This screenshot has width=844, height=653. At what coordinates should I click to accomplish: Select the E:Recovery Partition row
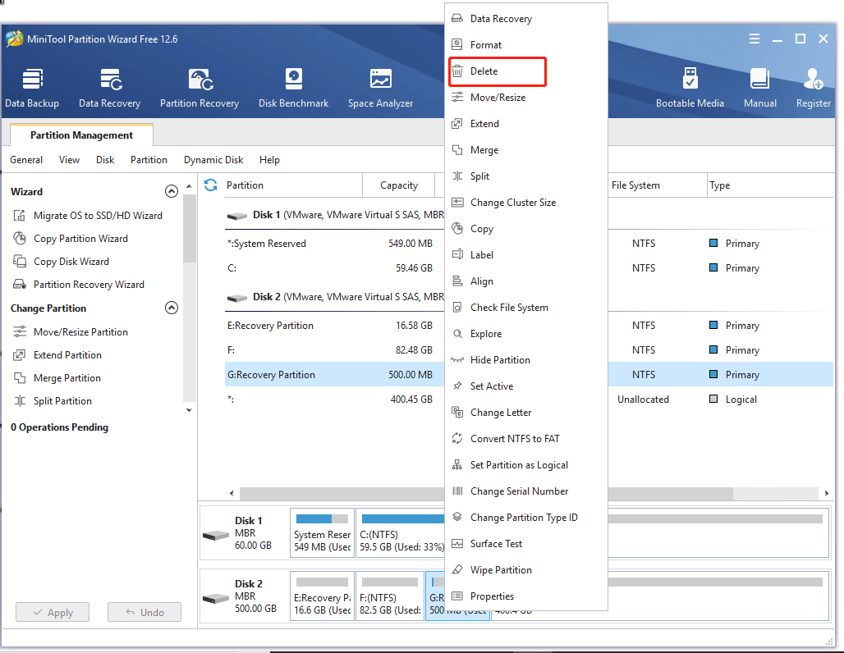coord(335,326)
